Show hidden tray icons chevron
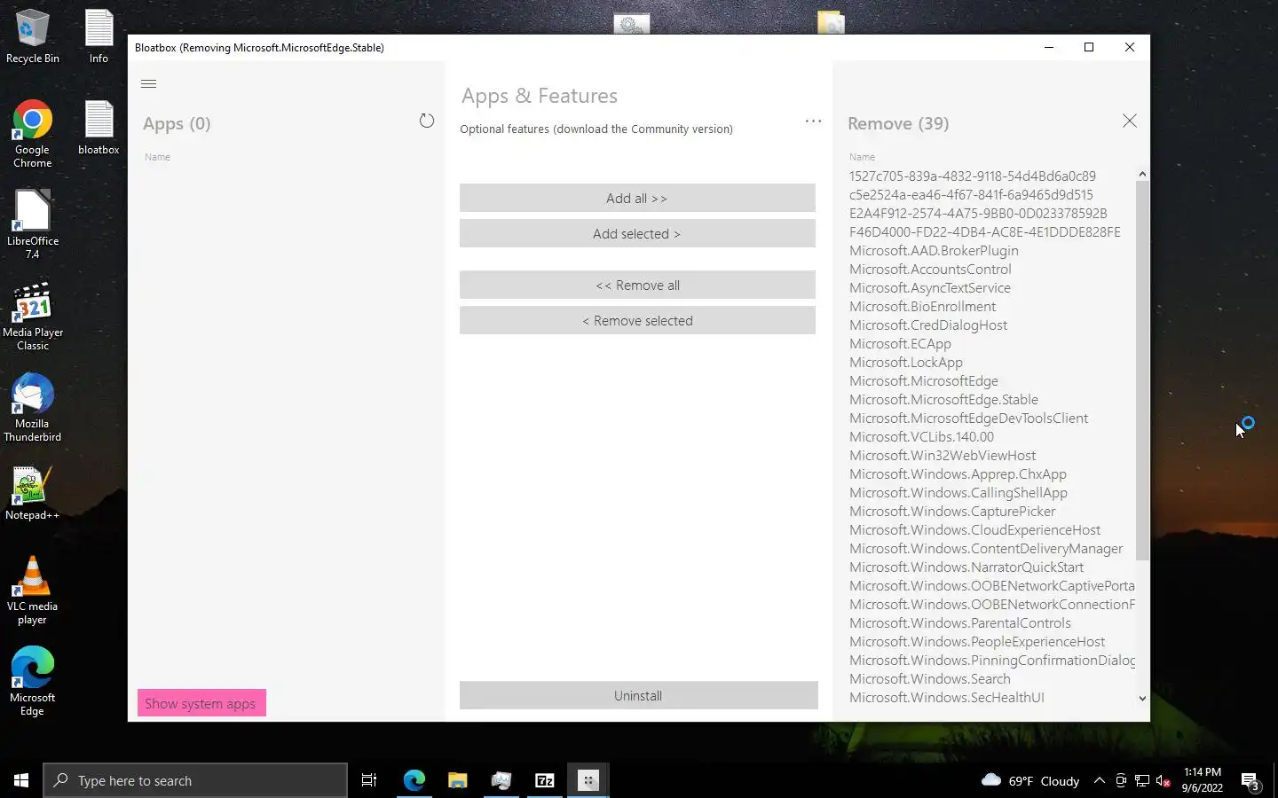This screenshot has width=1278, height=798. pyautogui.click(x=1099, y=780)
